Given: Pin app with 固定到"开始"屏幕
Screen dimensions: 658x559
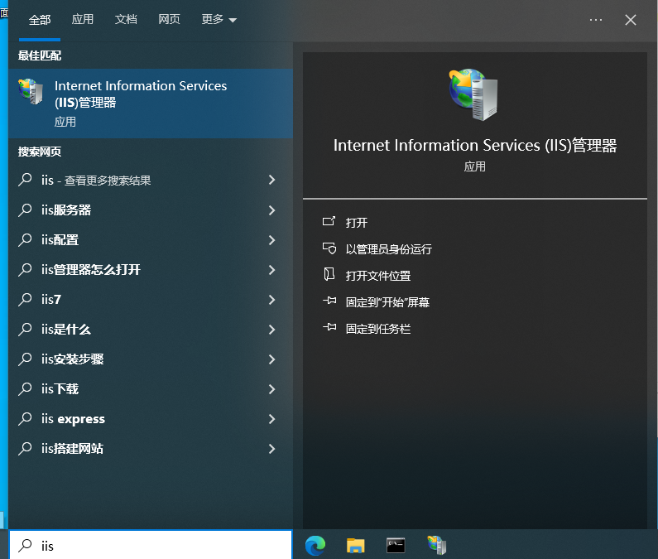Looking at the screenshot, I should (387, 302).
